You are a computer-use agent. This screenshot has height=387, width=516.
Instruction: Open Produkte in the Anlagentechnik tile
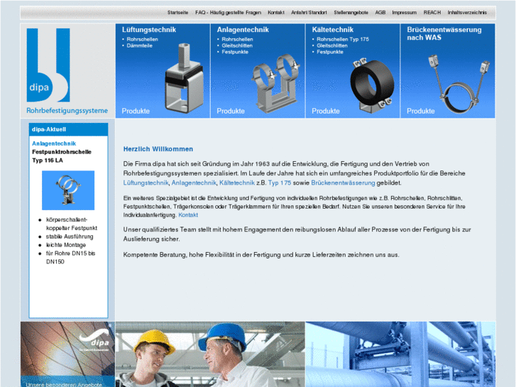[x=231, y=111]
